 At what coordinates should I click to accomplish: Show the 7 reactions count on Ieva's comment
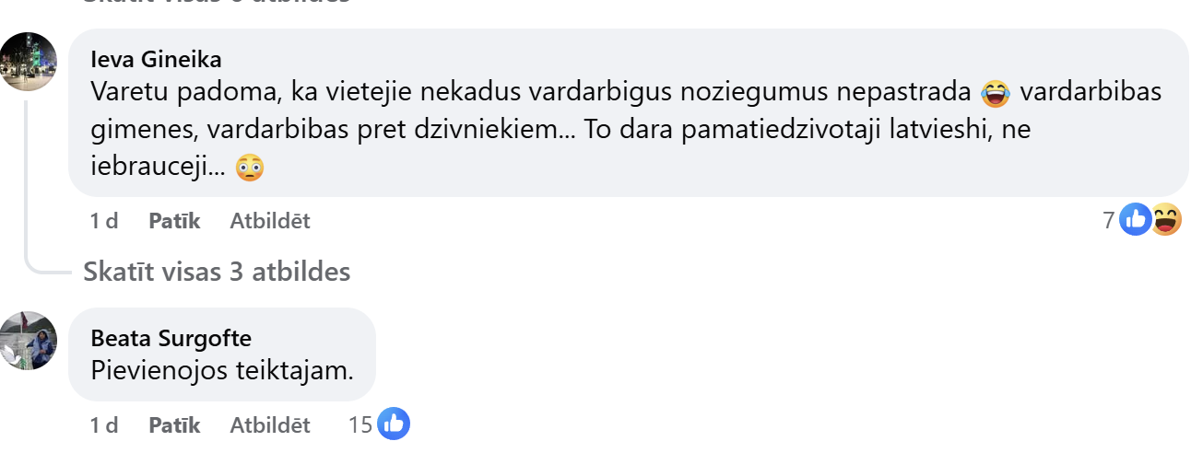pyautogui.click(x=1109, y=221)
